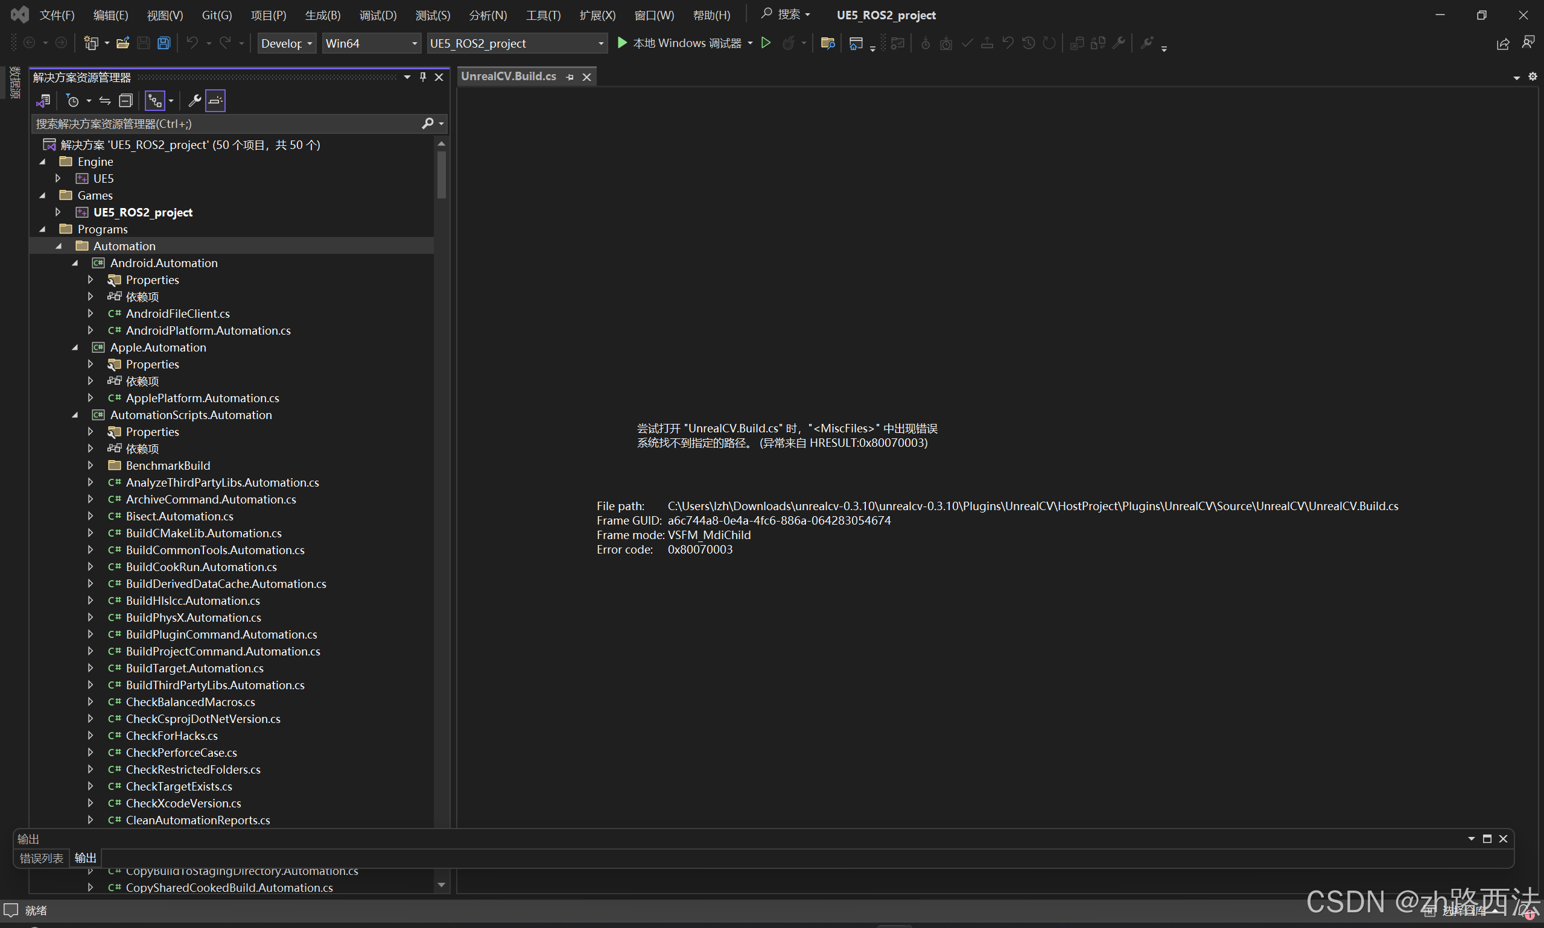Viewport: 1544px width, 928px height.
Task: Click the Pending Changes Filter clock icon
Action: (x=72, y=101)
